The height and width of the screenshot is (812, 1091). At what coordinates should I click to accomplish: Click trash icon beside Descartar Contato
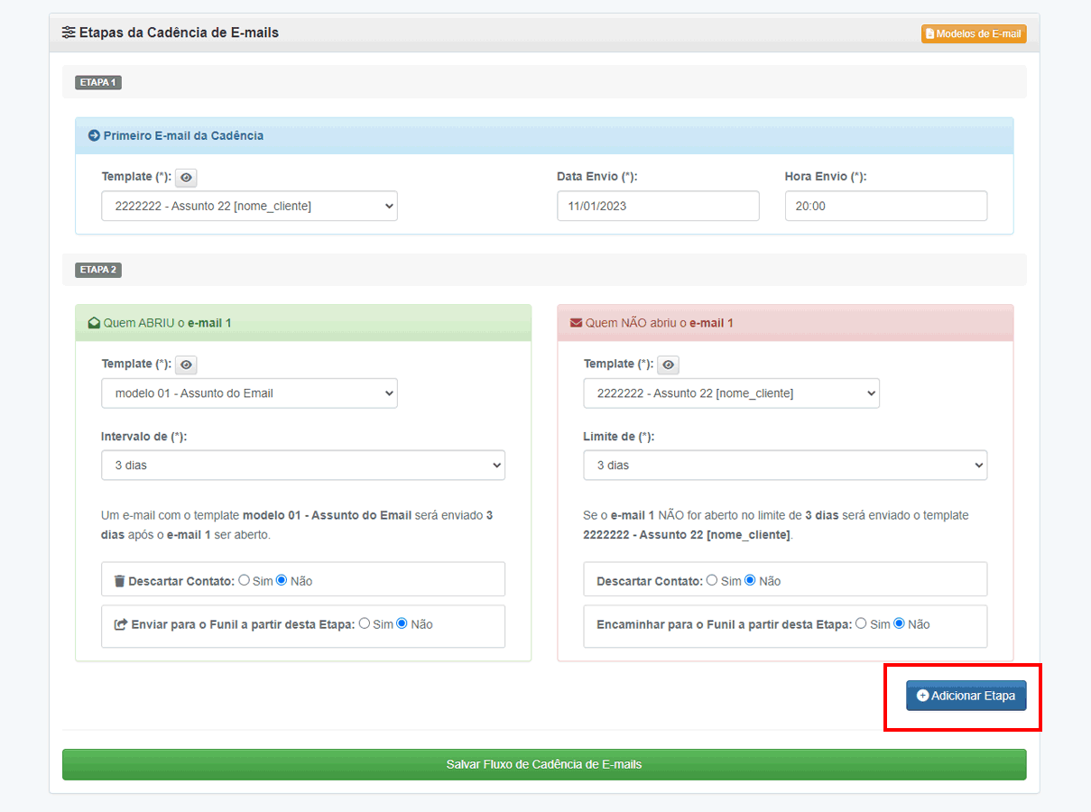pos(119,581)
